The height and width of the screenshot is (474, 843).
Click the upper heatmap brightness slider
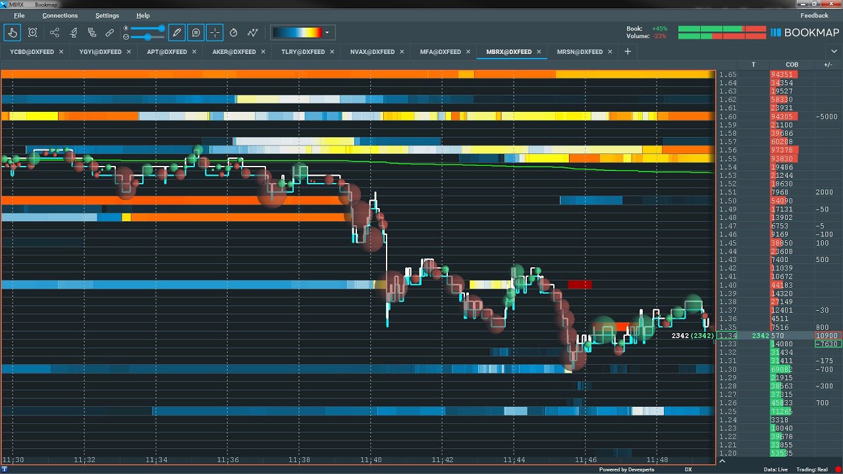tap(148, 28)
